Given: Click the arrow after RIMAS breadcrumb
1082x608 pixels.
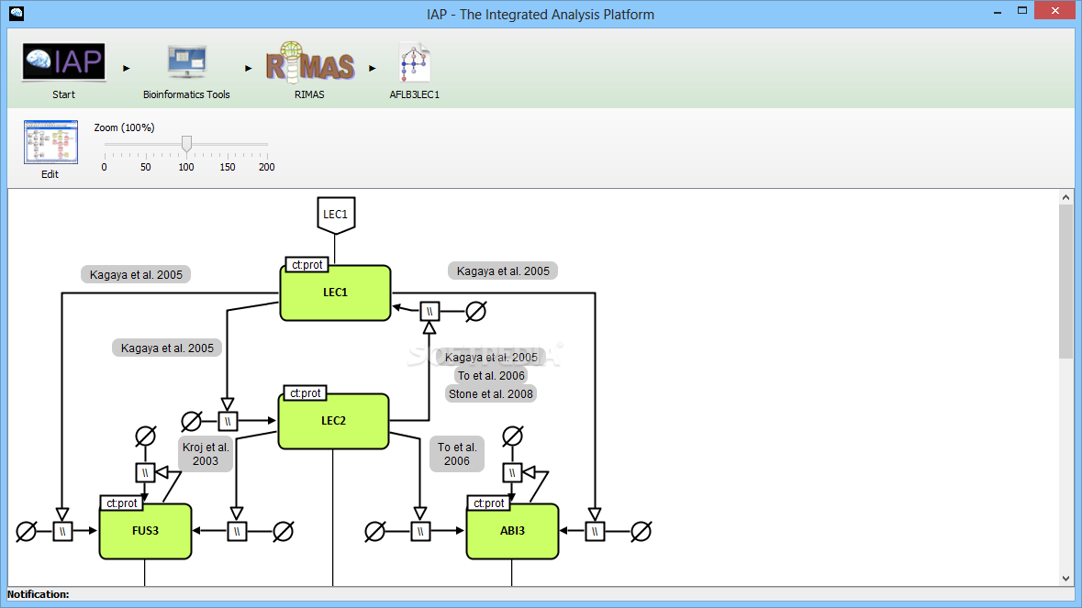Looking at the screenshot, I should [x=372, y=68].
